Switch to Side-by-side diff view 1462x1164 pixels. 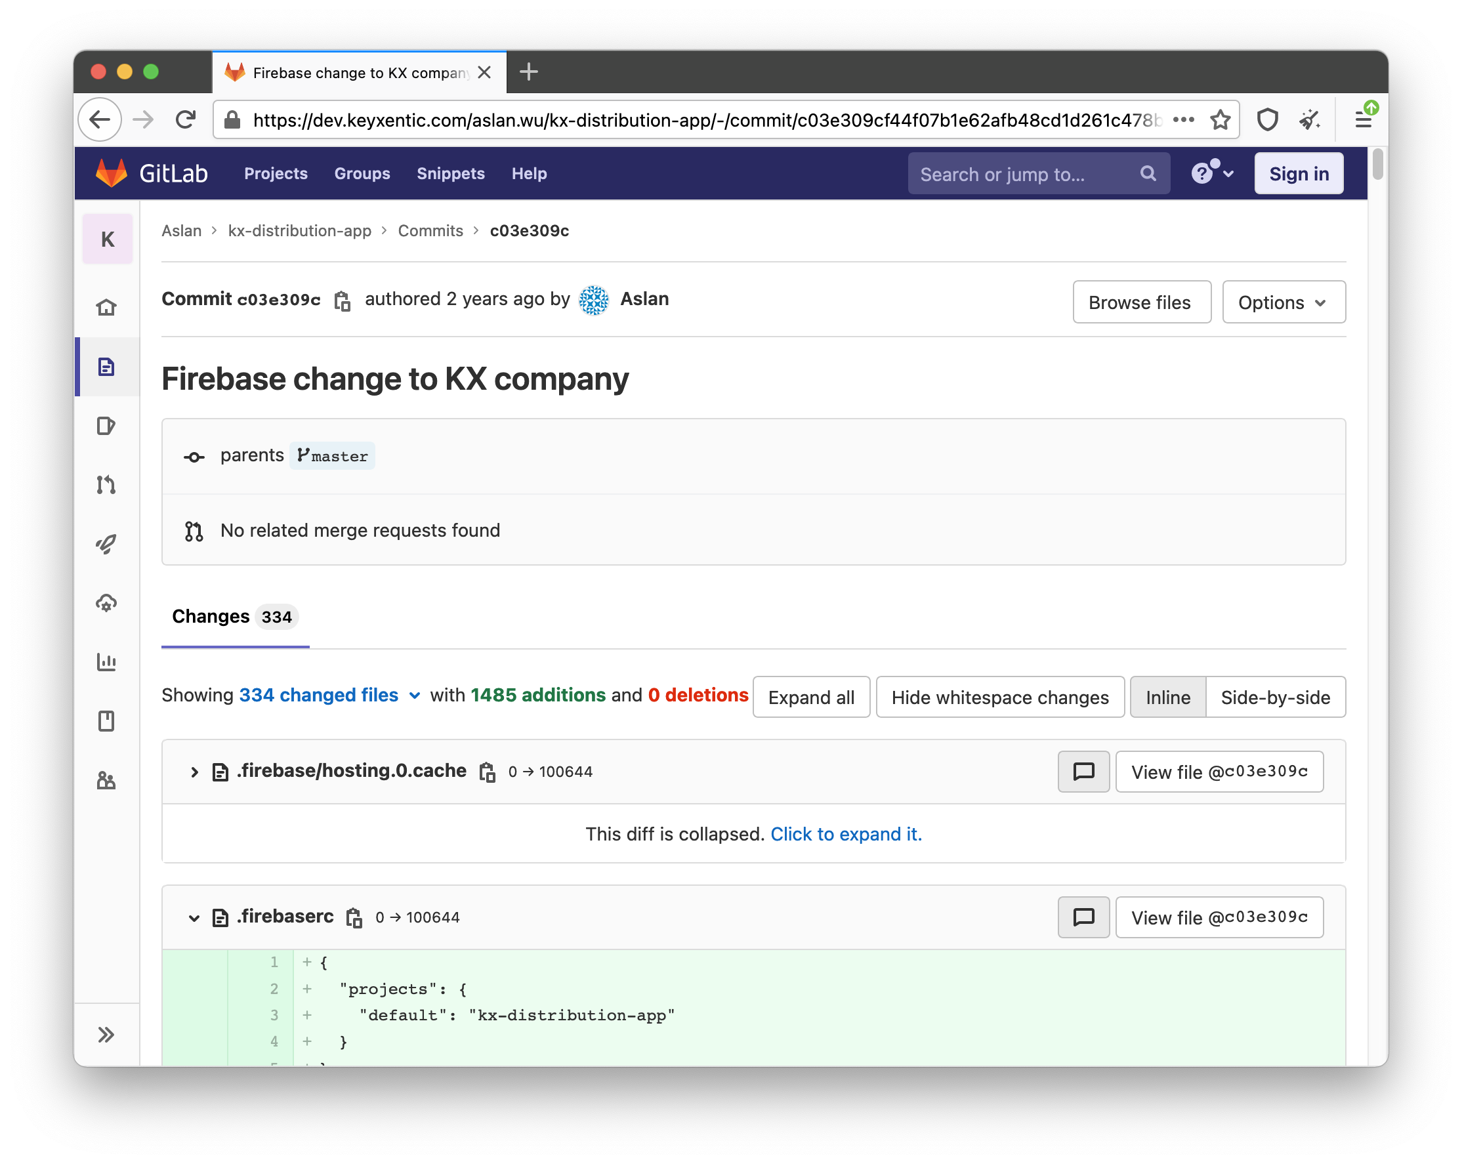pyautogui.click(x=1276, y=697)
